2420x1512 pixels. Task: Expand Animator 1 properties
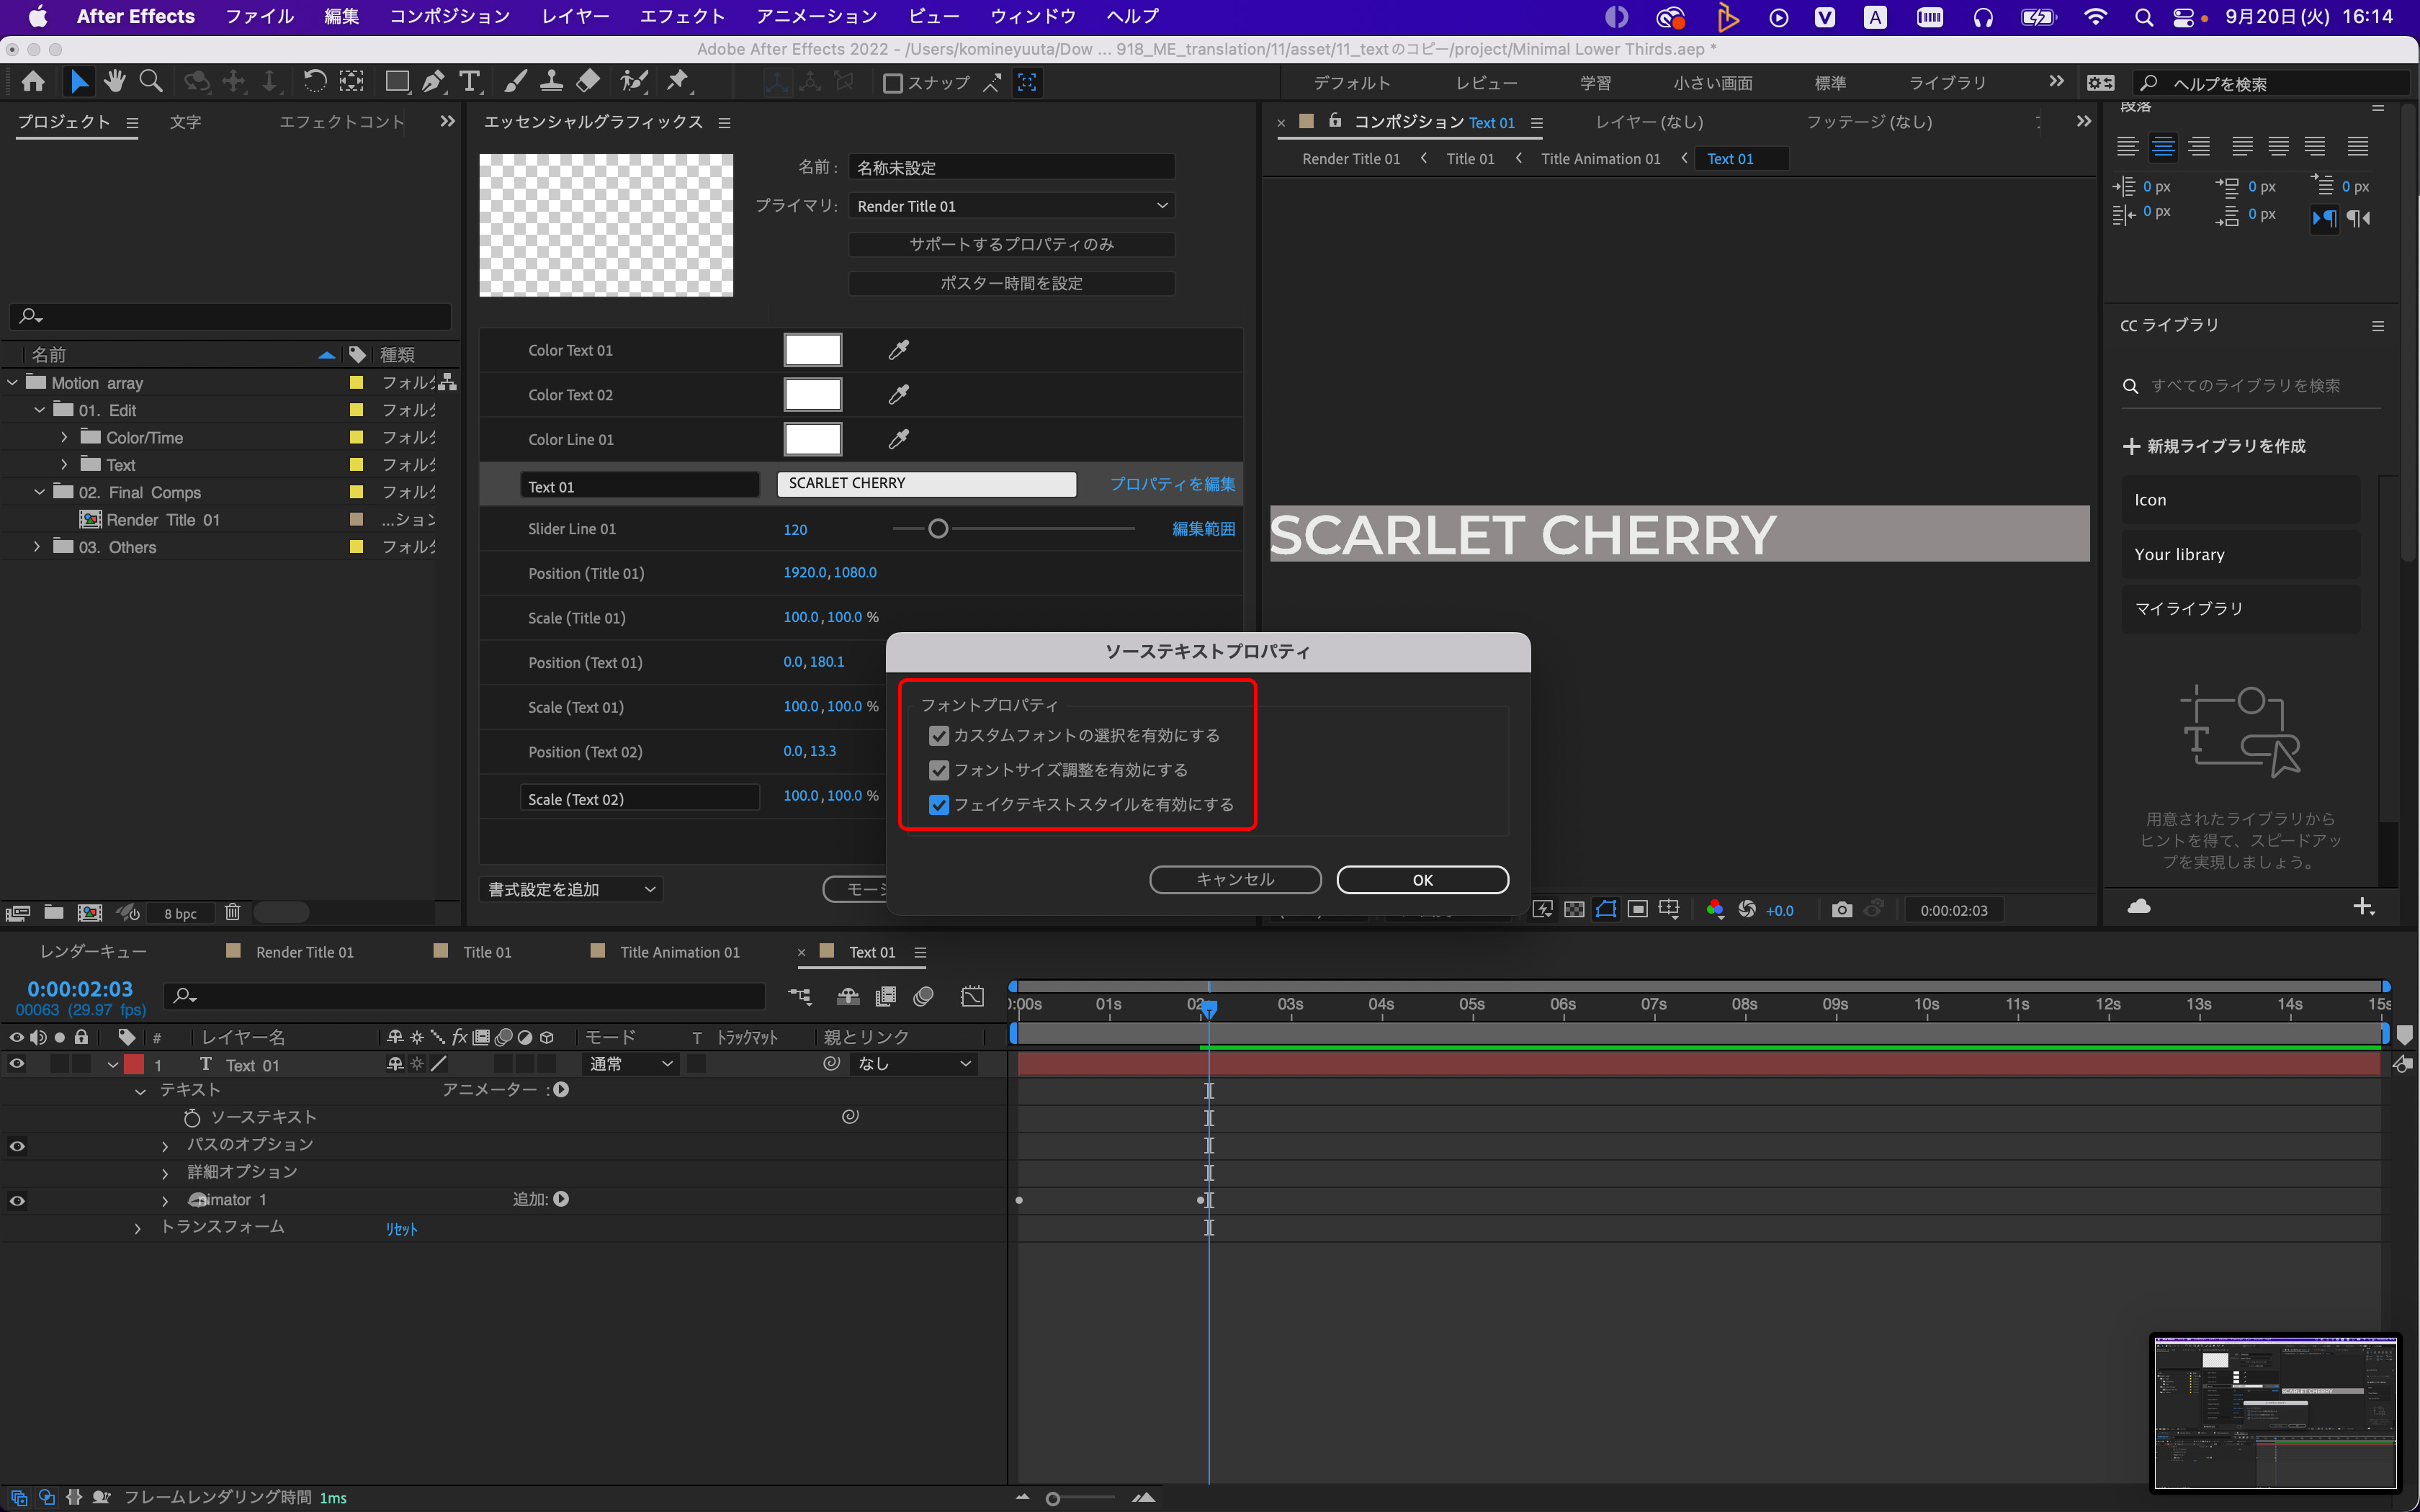pyautogui.click(x=165, y=1201)
